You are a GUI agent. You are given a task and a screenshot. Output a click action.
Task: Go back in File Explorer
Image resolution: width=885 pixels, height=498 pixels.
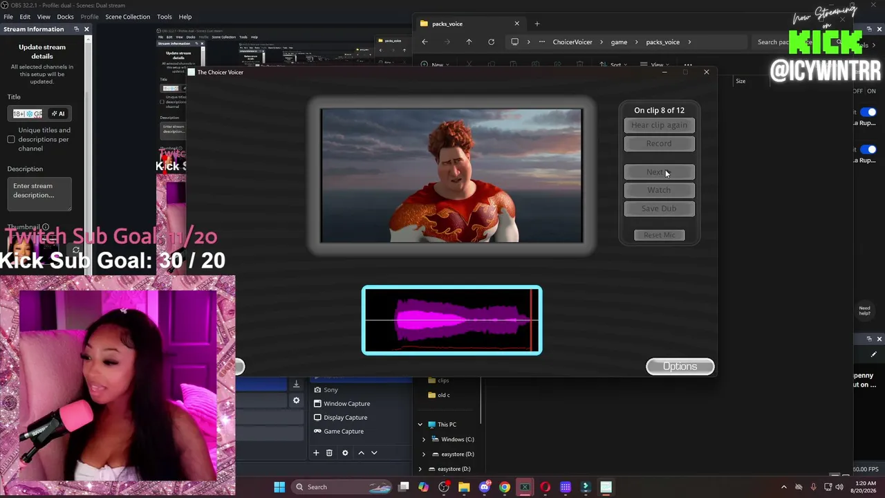coord(425,42)
